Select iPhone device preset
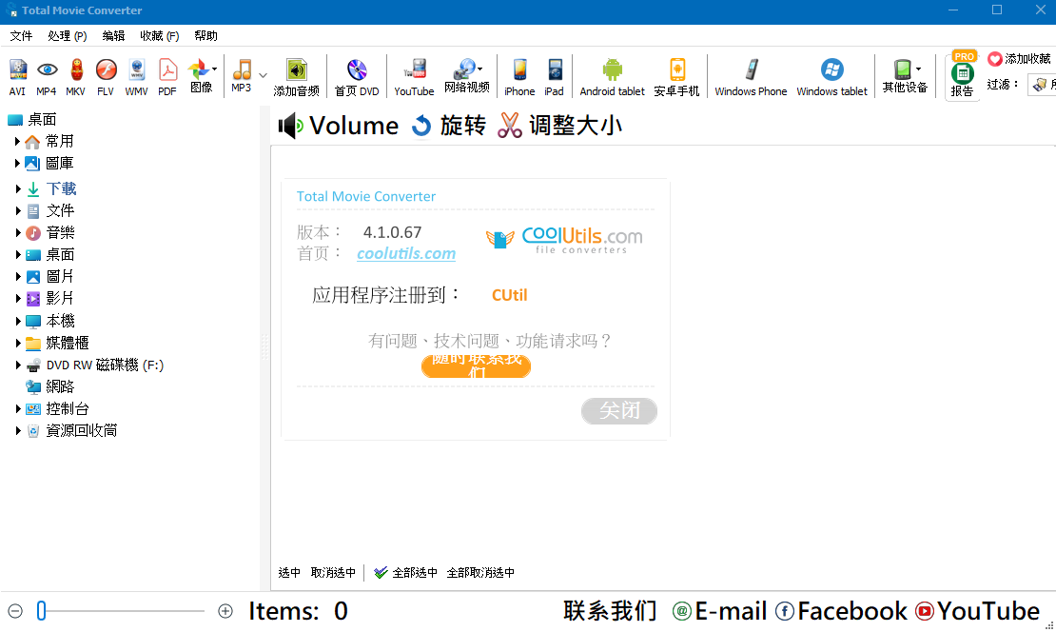Viewport: 1056px width, 632px height. pyautogui.click(x=520, y=77)
